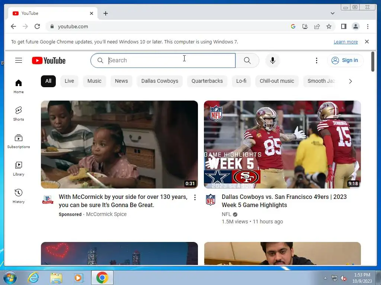Screen dimensions: 381x285
Task: Share this page using the share icon
Action: point(317,26)
